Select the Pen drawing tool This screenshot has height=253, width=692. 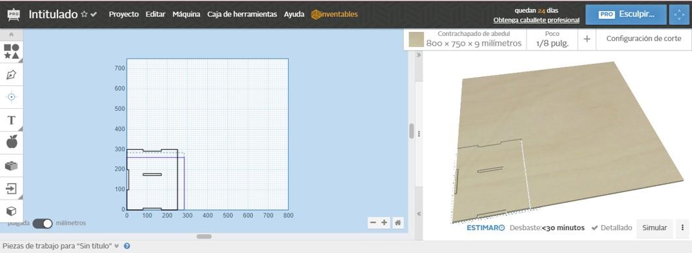pos(12,74)
